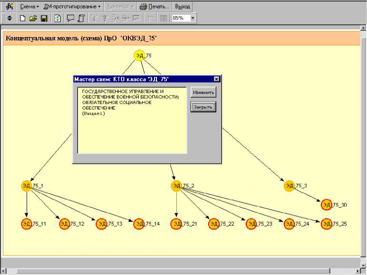The width and height of the screenshot is (367, 275).
Task: Click the Изменить button in the dialog
Action: tap(203, 92)
